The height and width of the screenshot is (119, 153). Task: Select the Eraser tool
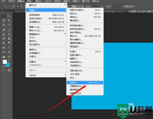(x=4, y=38)
